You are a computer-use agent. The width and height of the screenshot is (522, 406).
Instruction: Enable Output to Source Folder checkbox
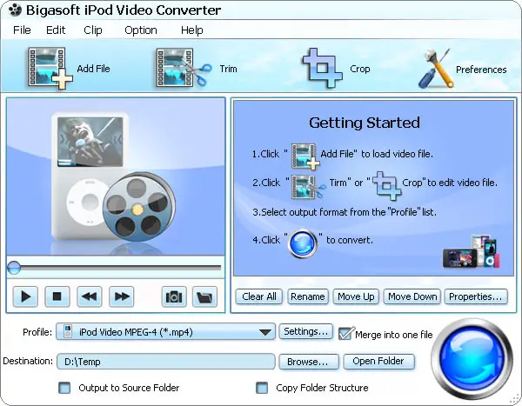click(64, 388)
